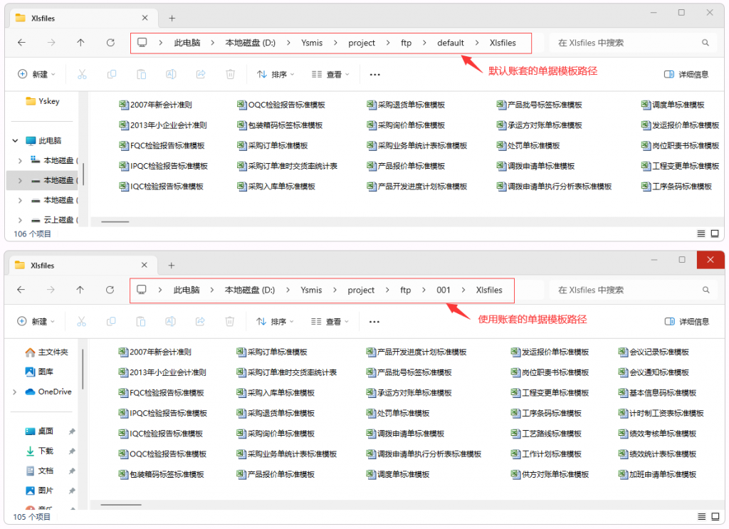
Task: Expand the OneDrive tree node
Action: (x=15, y=392)
